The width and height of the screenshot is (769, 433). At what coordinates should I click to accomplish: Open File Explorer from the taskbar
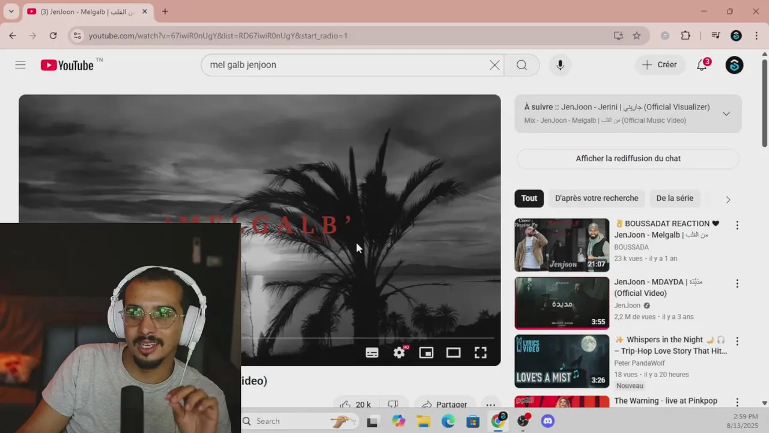tap(424, 422)
